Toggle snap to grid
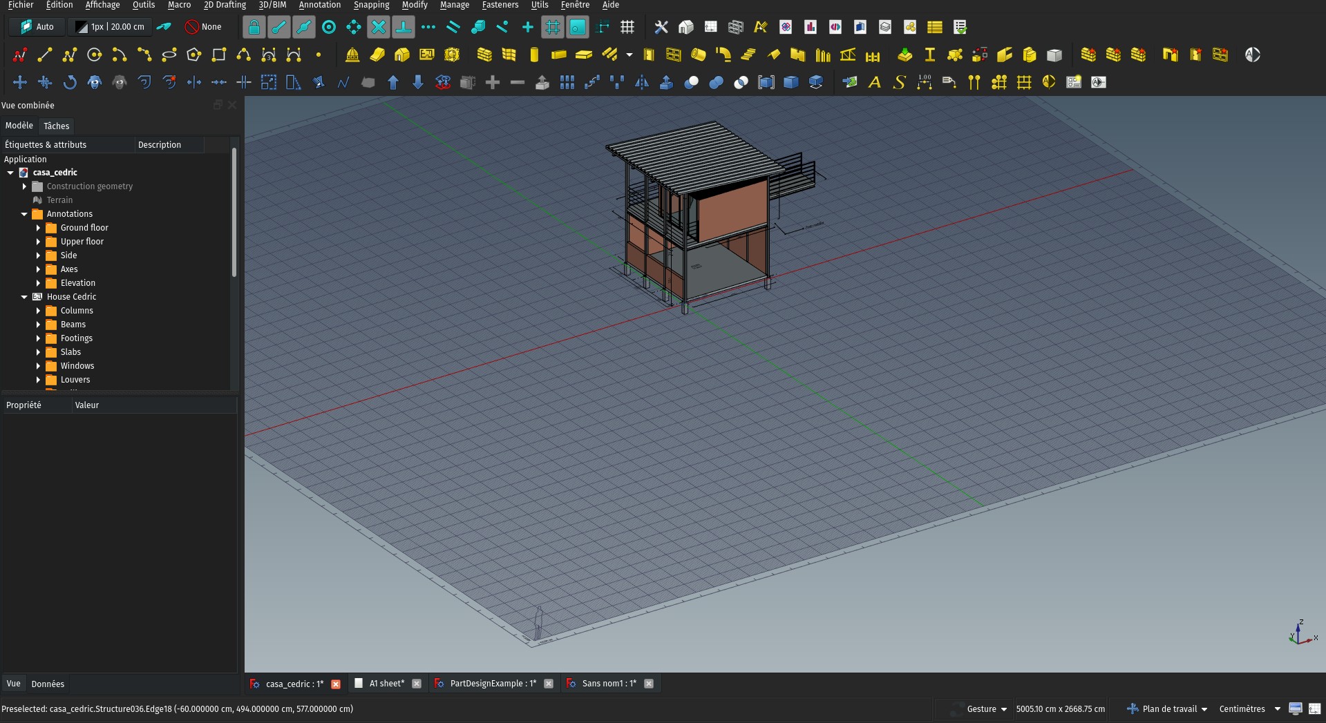This screenshot has height=723, width=1326. coord(553,27)
